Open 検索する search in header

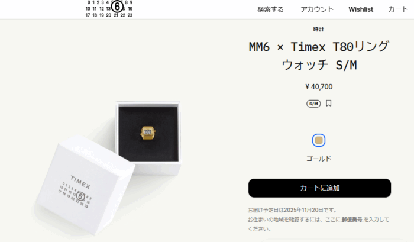point(270,9)
